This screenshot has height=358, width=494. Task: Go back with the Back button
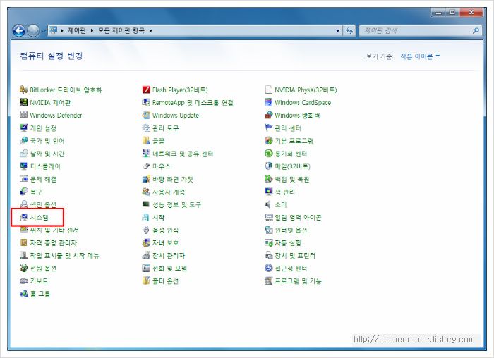coord(19,31)
